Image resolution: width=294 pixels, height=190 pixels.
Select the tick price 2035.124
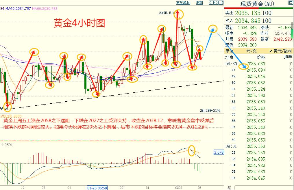(x=256, y=89)
